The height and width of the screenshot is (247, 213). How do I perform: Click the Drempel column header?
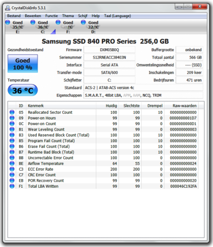tap(153, 105)
